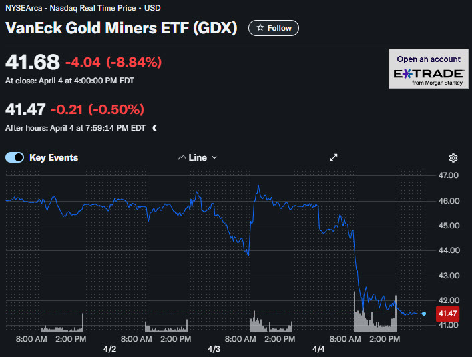The image size is (472, 357).
Task: Click the moon icon beside after hours time
Action: [155, 127]
